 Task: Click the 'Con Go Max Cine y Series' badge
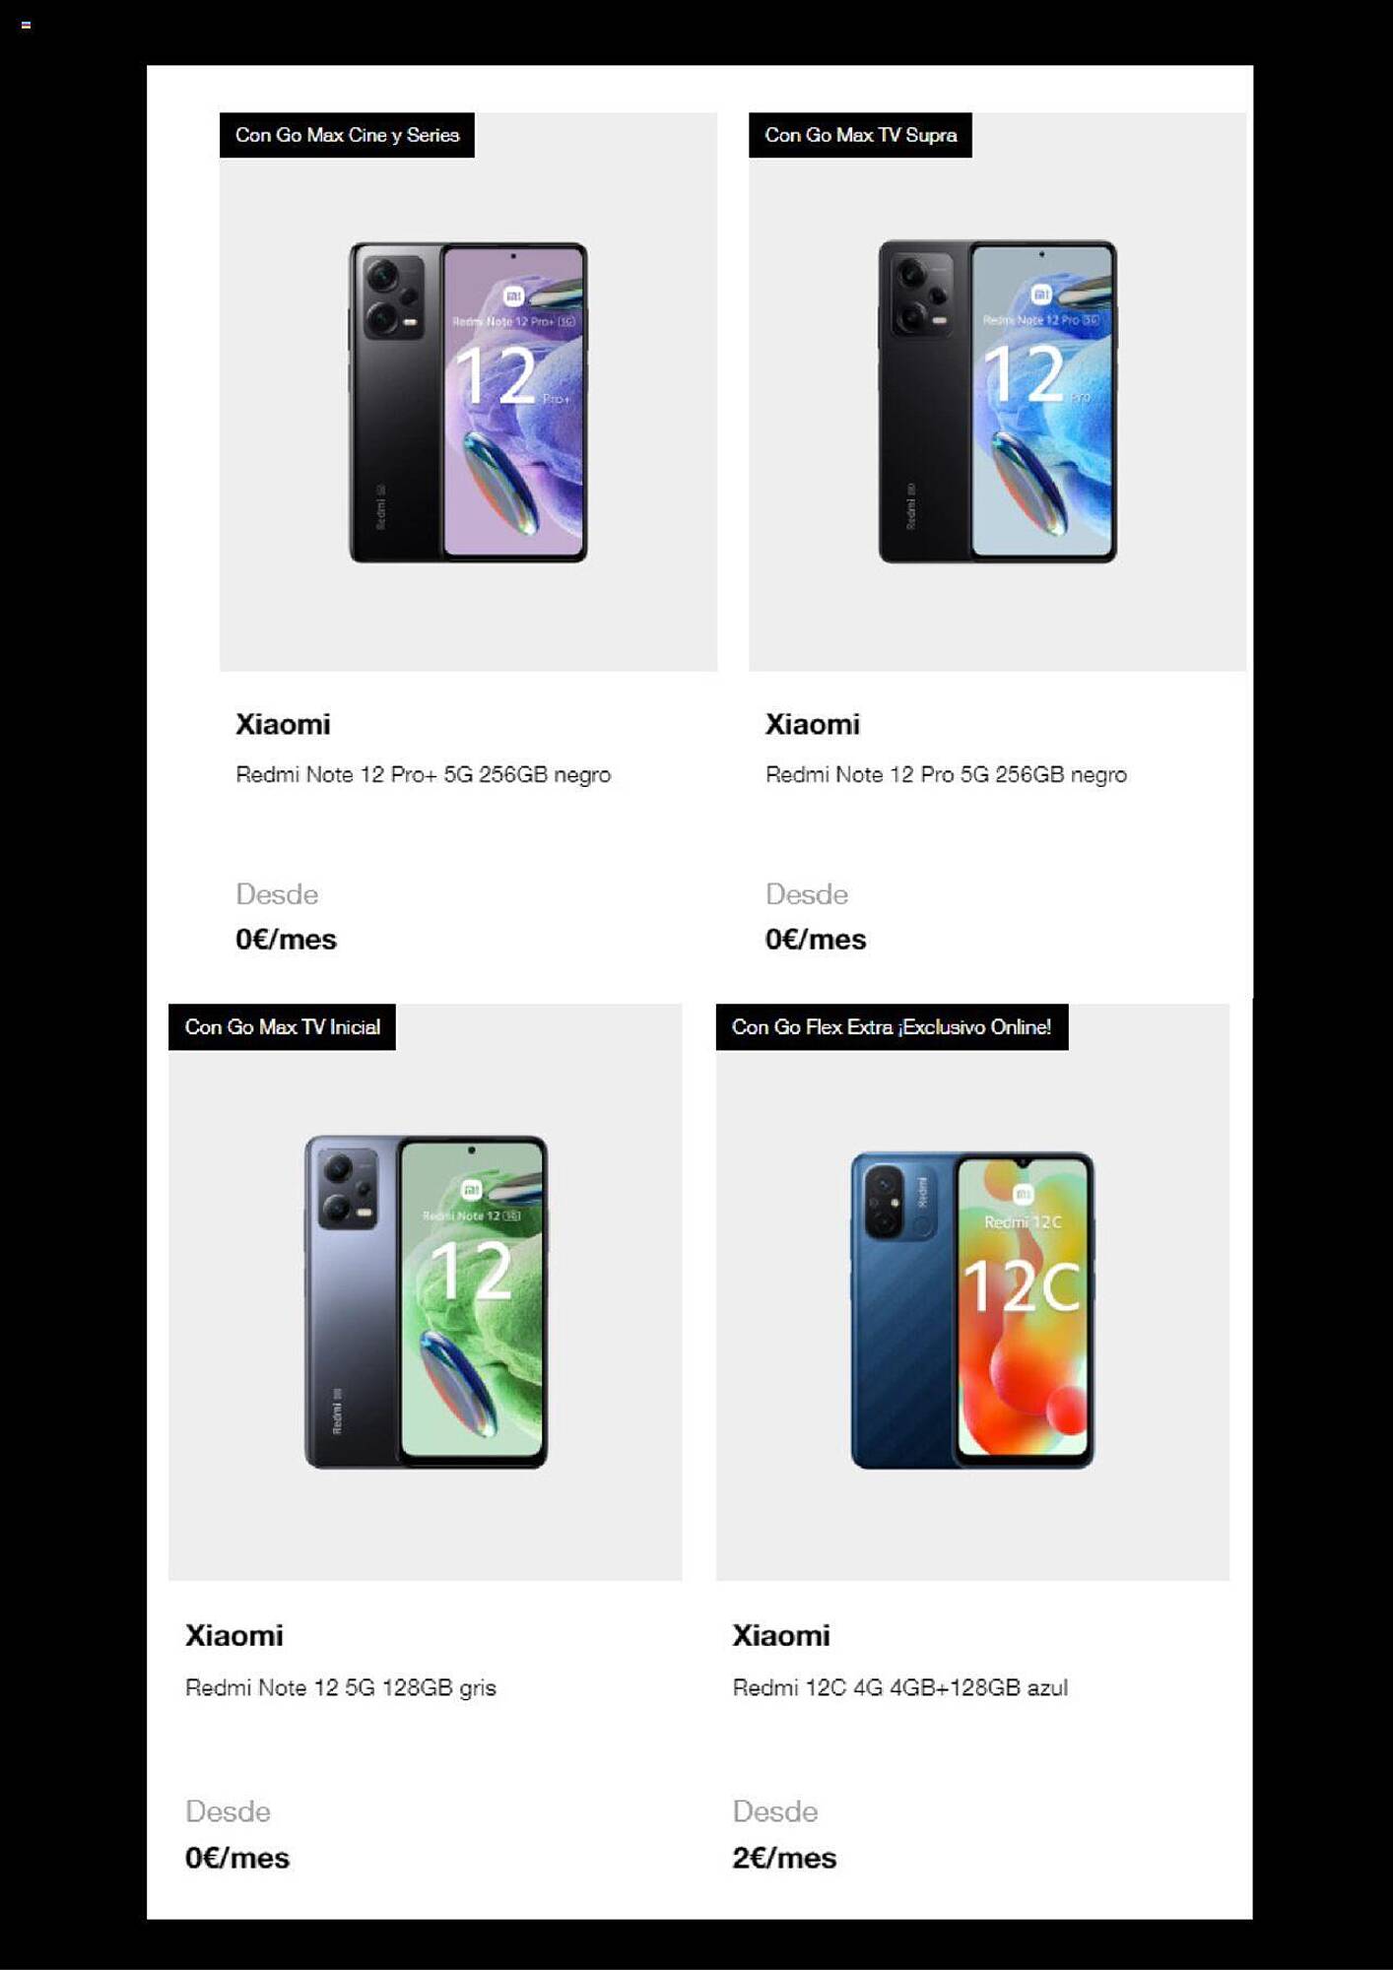[347, 135]
